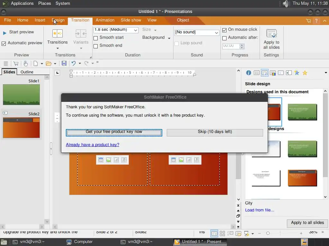Viewport: 329px width, 246px height.
Task: Open the slide transition sidebar icon
Action: click(x=289, y=73)
